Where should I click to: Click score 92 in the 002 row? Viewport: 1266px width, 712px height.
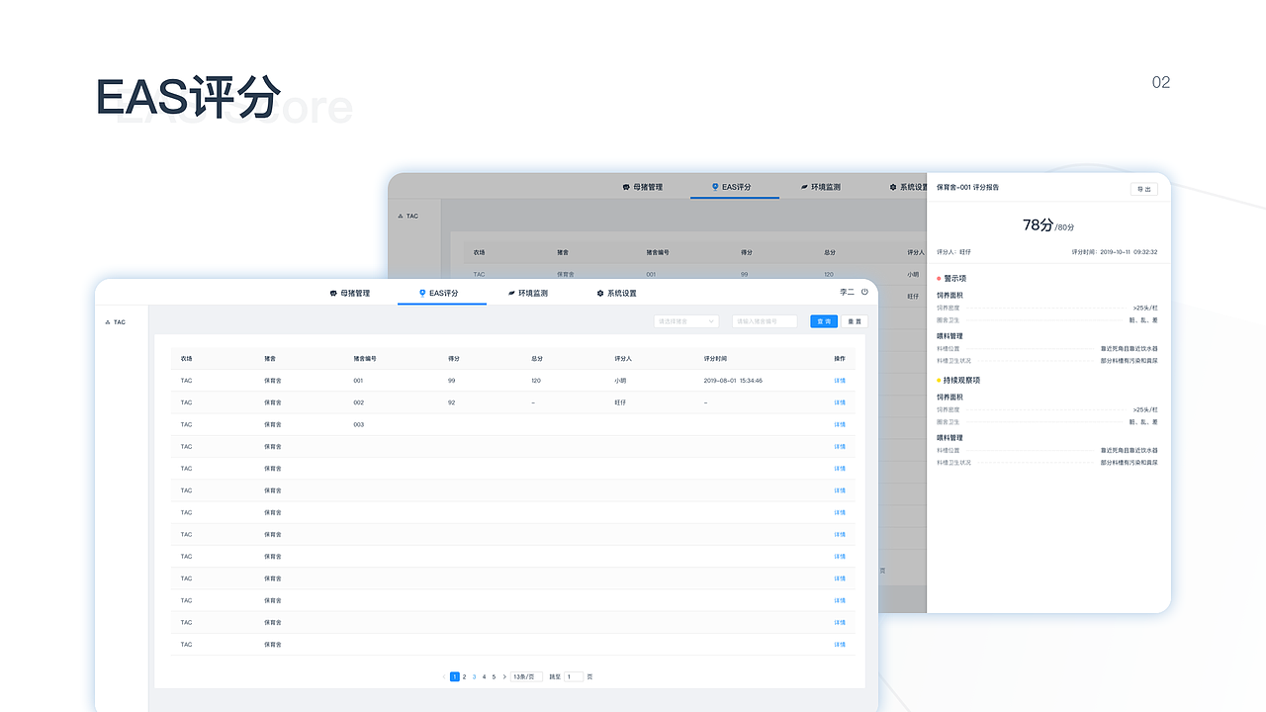452,402
